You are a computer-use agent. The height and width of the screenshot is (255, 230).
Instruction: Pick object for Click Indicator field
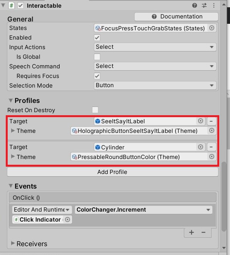click(67, 220)
